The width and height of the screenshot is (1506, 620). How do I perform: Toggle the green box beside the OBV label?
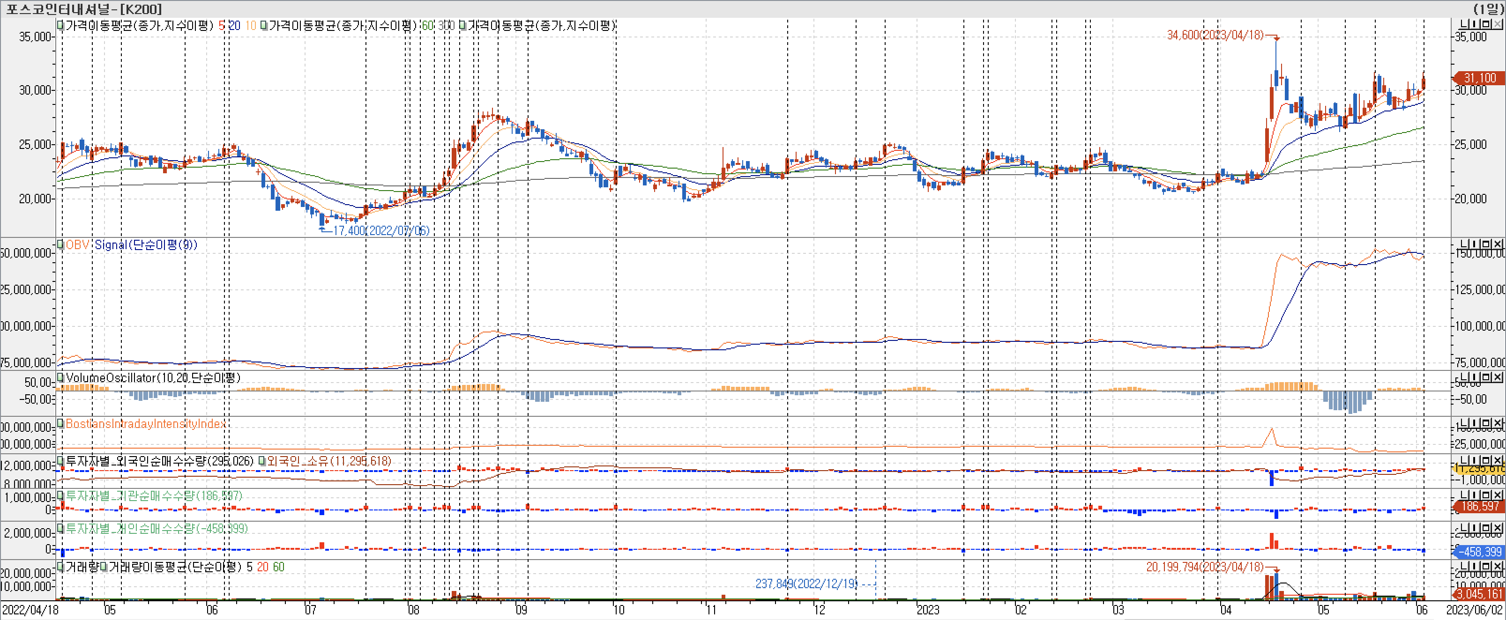coord(60,244)
